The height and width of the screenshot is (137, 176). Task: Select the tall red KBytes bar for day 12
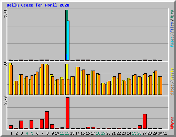click(x=67, y=113)
